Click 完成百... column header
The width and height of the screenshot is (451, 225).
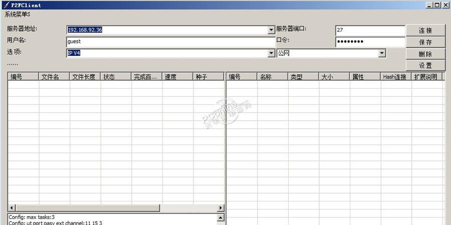click(147, 76)
